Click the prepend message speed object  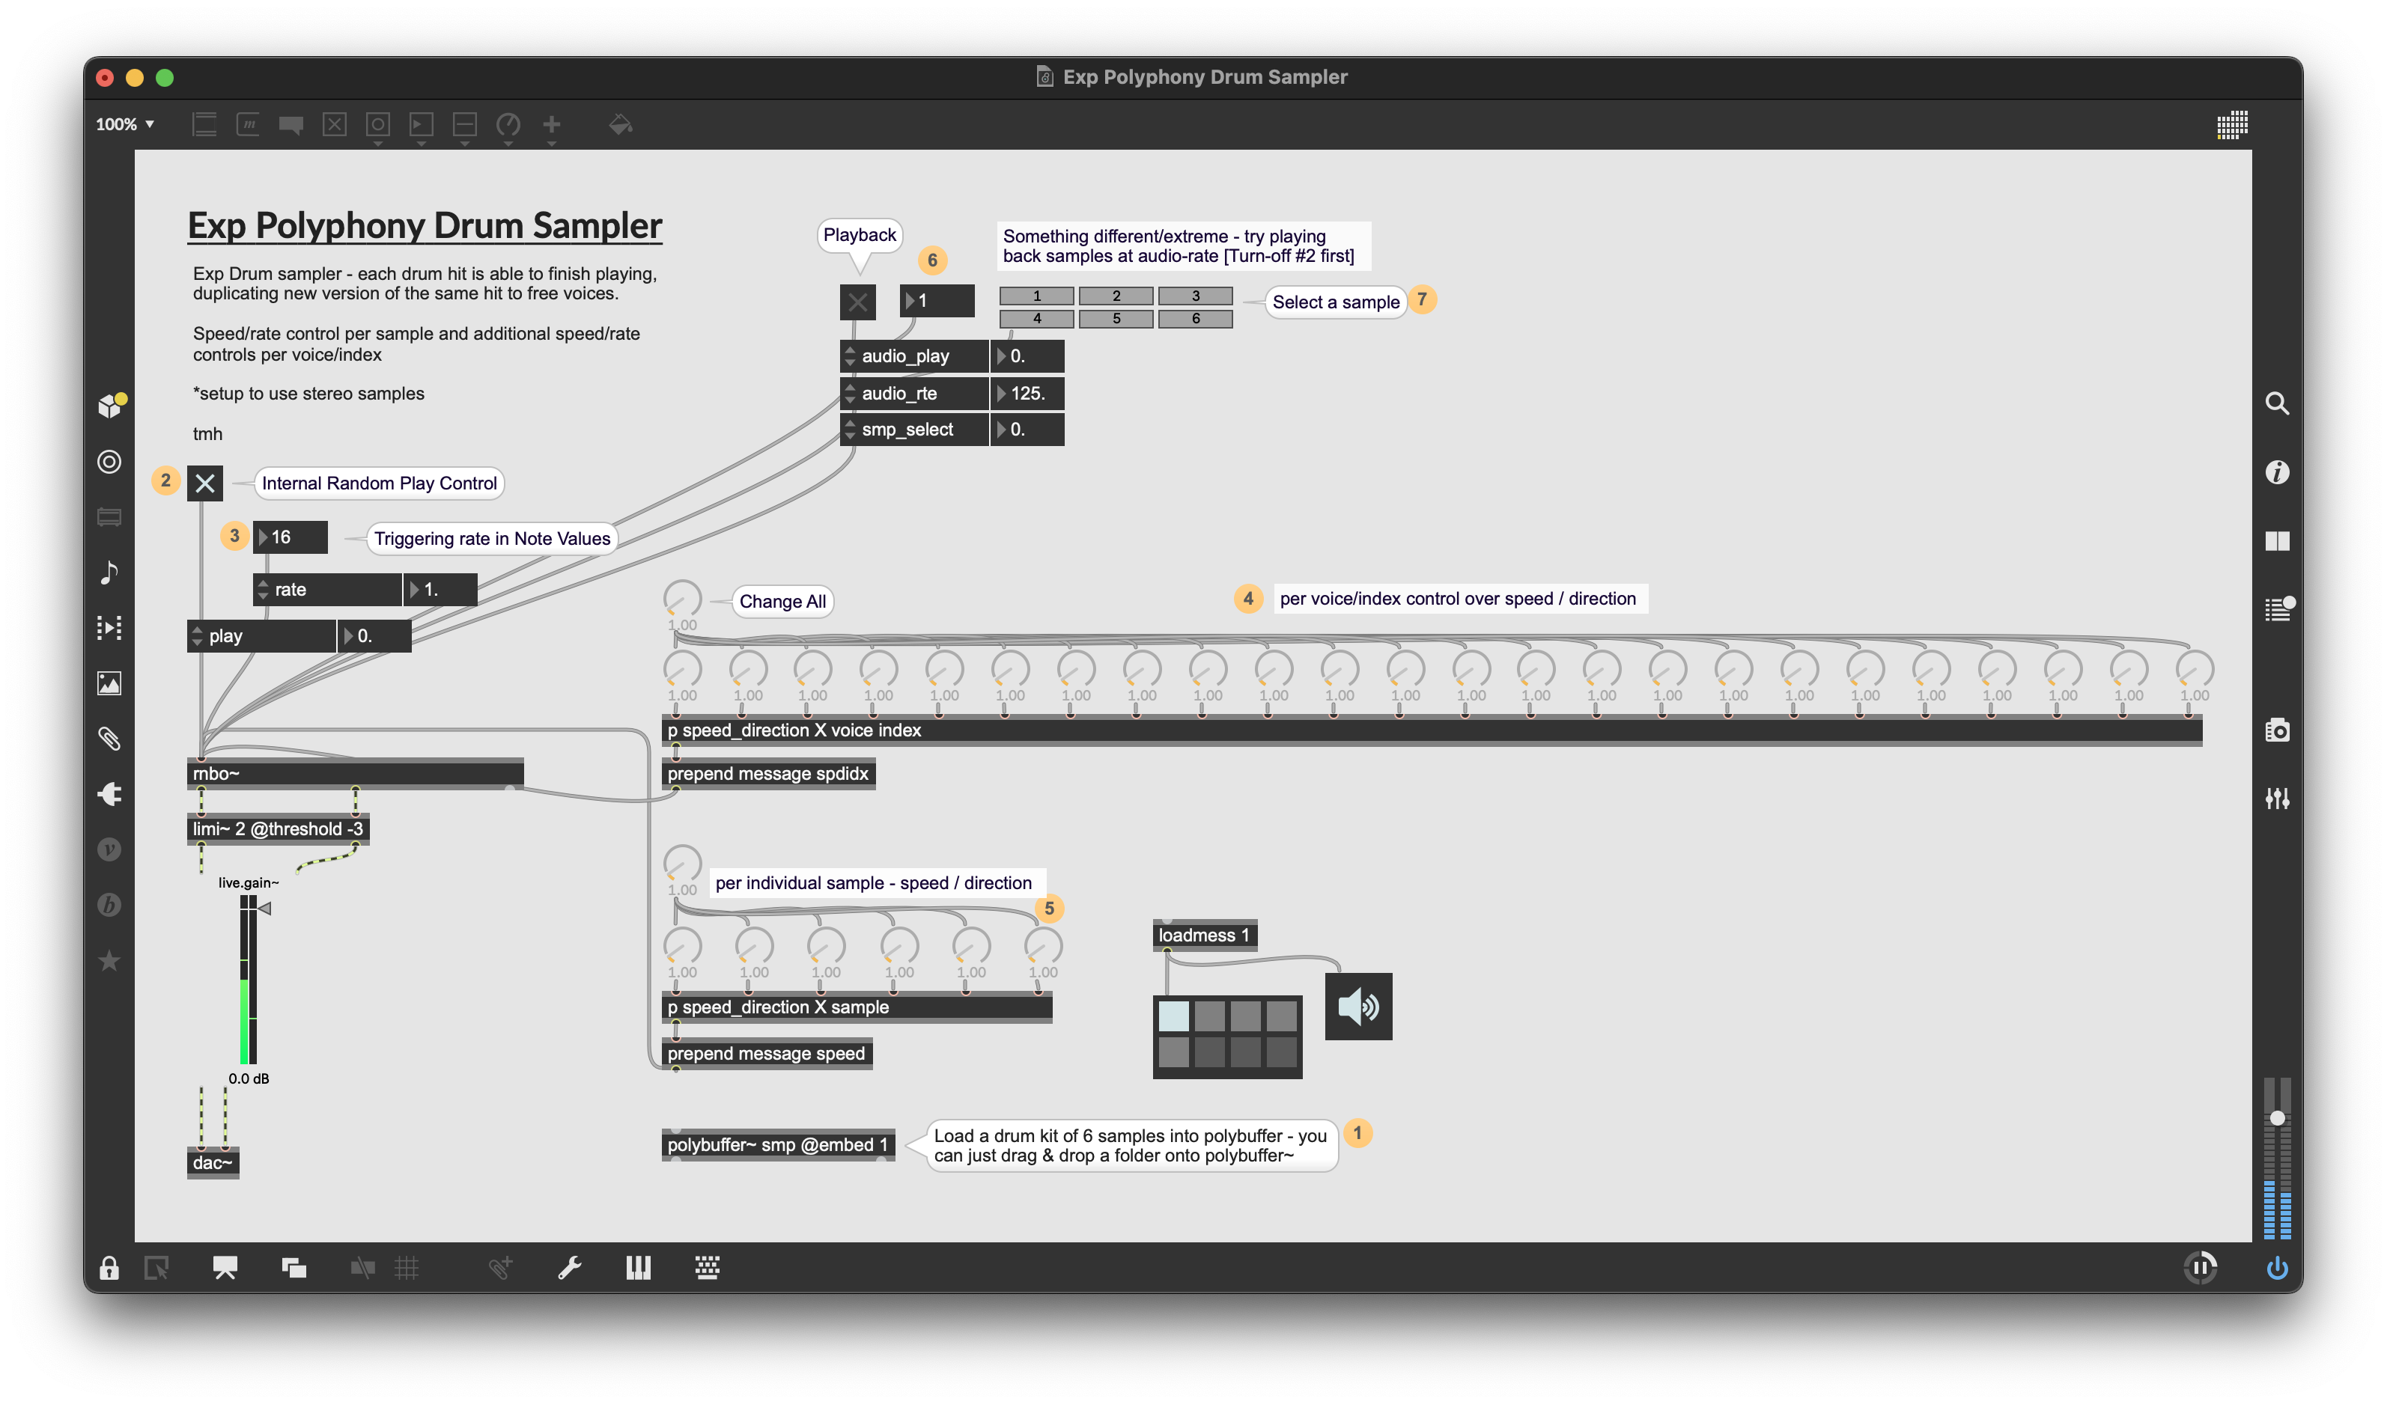click(x=766, y=1054)
